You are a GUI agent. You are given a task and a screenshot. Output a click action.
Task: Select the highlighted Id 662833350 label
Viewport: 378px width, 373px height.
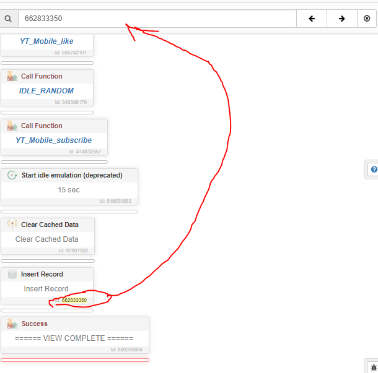tap(74, 300)
